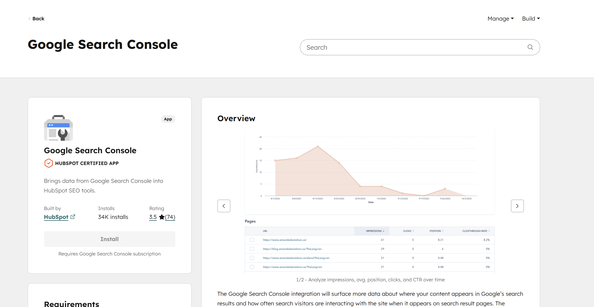594x307 pixels.
Task: Click the 8.2% clickthrough rate value
Action: tap(486, 240)
